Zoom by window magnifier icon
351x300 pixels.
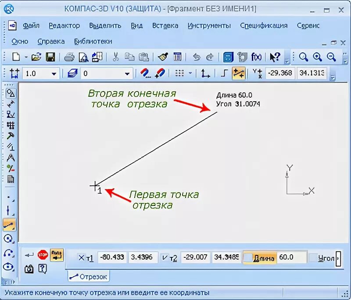[303, 57]
